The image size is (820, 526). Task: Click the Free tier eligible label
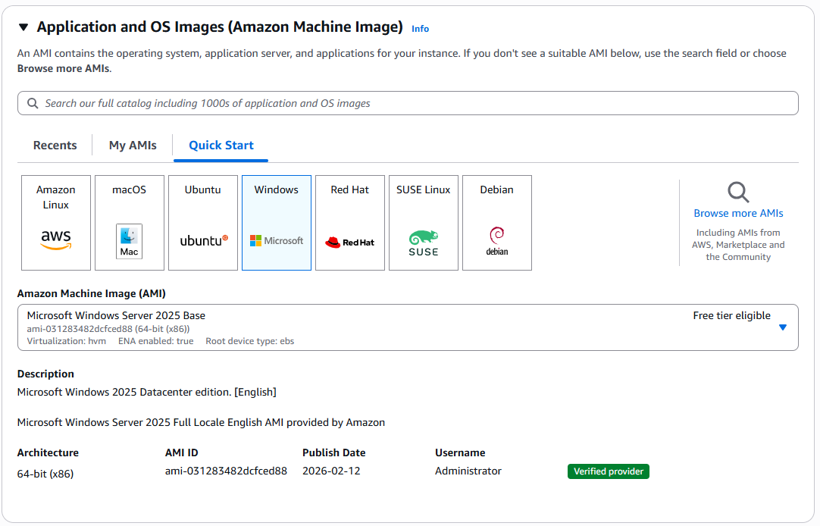click(731, 316)
